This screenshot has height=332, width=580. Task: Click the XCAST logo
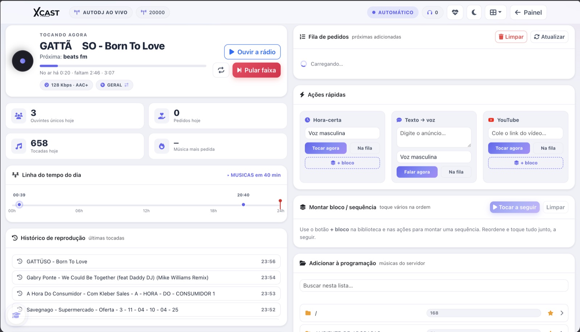point(46,12)
